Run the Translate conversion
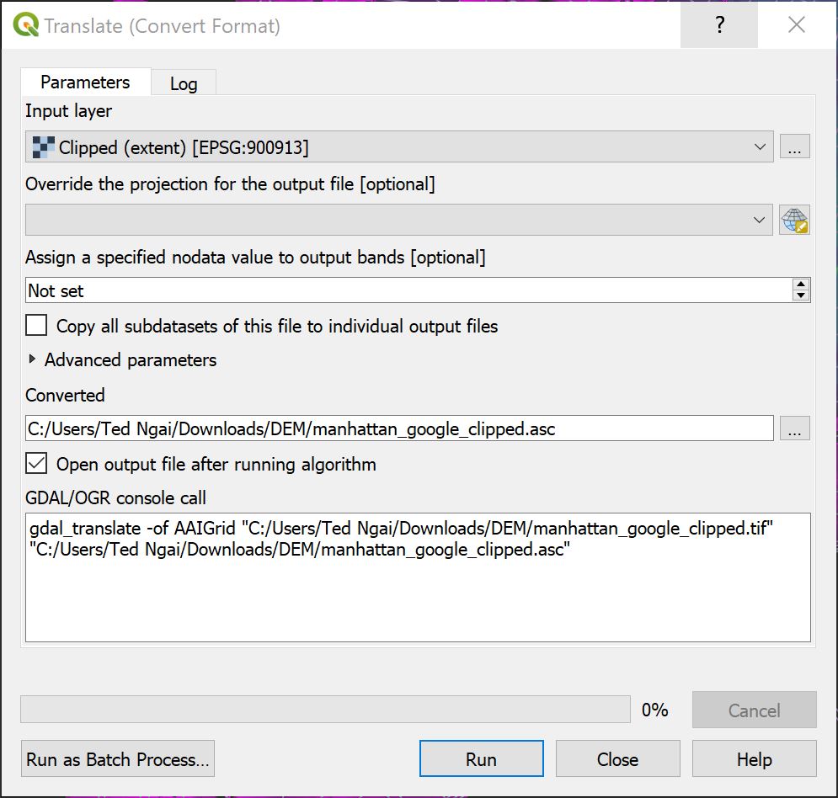The width and height of the screenshot is (838, 798). 481,758
